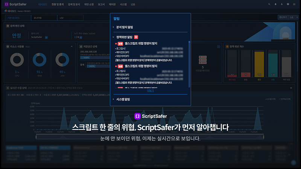Open the LSS menu
This screenshot has height=169, width=301.
pyautogui.click(x=133, y=5)
